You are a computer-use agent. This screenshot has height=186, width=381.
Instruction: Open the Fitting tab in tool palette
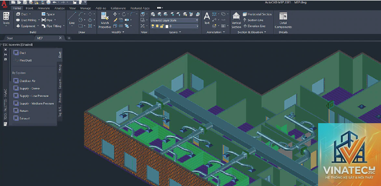tap(60, 69)
